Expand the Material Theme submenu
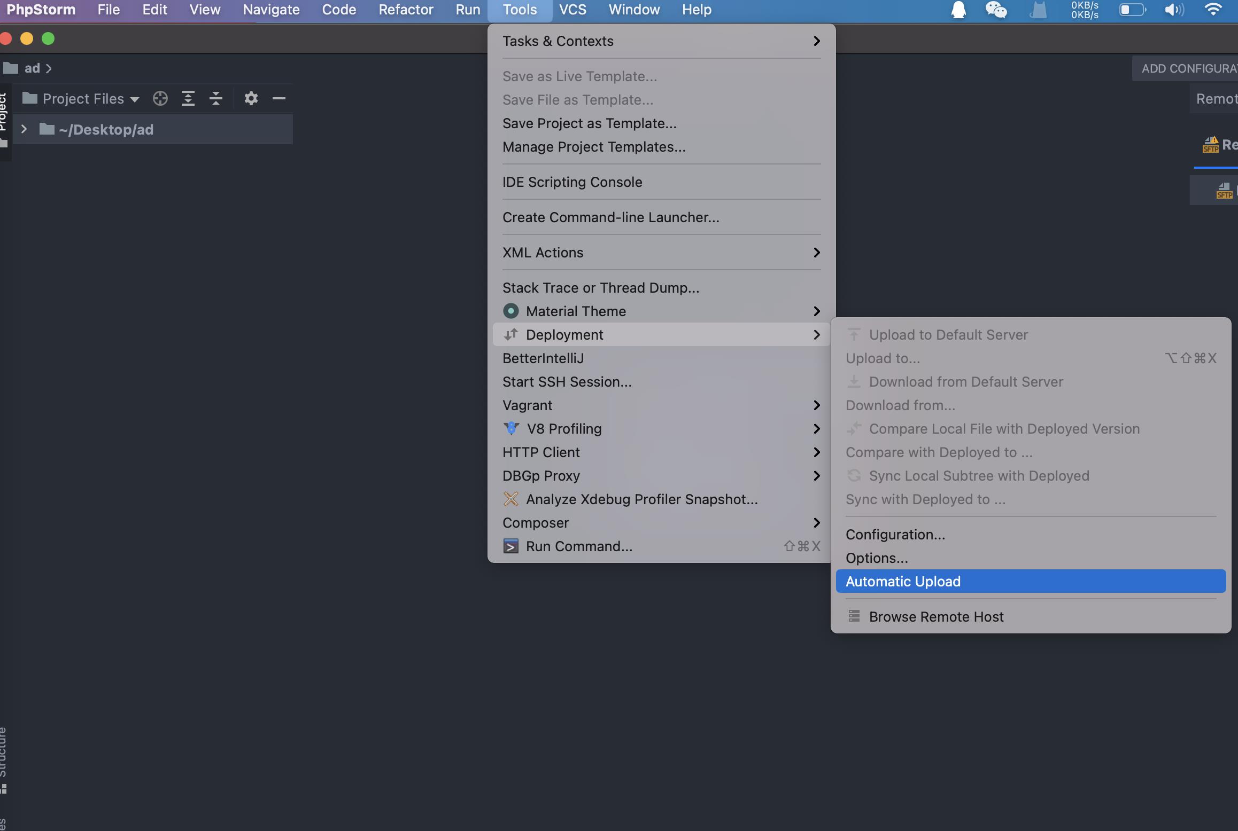The width and height of the screenshot is (1238, 831). click(662, 311)
